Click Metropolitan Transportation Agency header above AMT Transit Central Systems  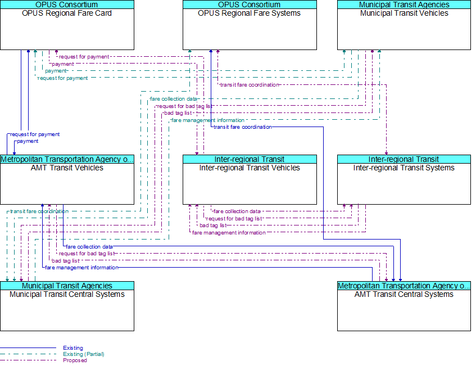[404, 286]
